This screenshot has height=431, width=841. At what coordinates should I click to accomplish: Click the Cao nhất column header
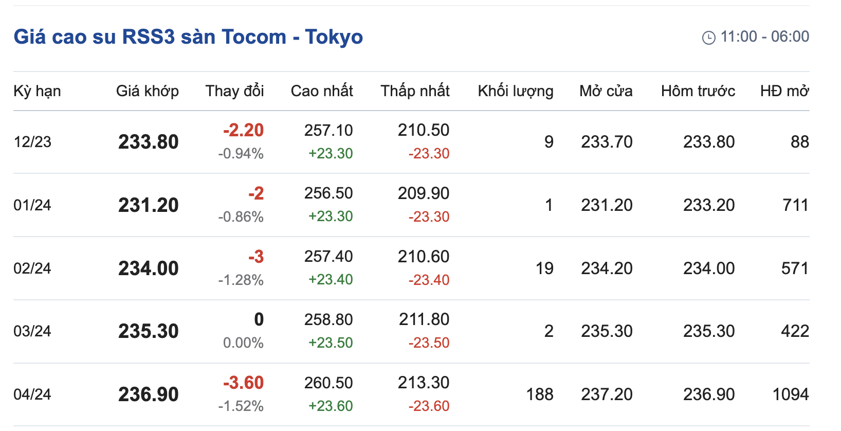point(322,91)
